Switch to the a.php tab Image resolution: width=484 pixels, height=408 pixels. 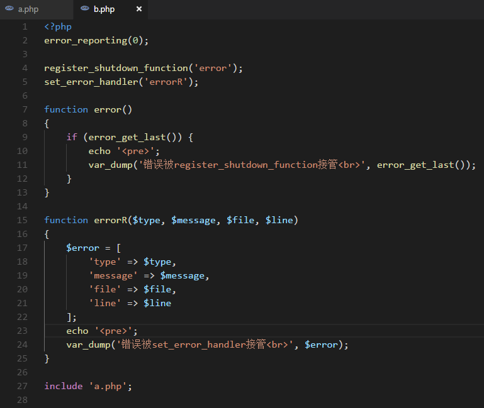[x=28, y=9]
